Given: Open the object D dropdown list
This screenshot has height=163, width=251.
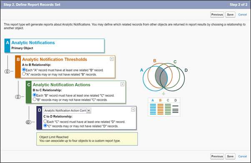Looking at the screenshot, I should (68, 110).
